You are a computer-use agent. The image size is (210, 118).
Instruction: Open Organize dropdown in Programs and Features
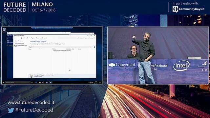click(x=31, y=47)
